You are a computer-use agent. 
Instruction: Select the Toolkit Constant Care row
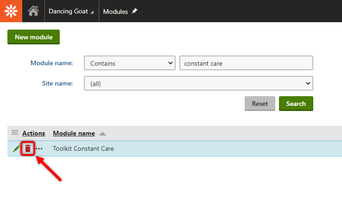pos(175,148)
